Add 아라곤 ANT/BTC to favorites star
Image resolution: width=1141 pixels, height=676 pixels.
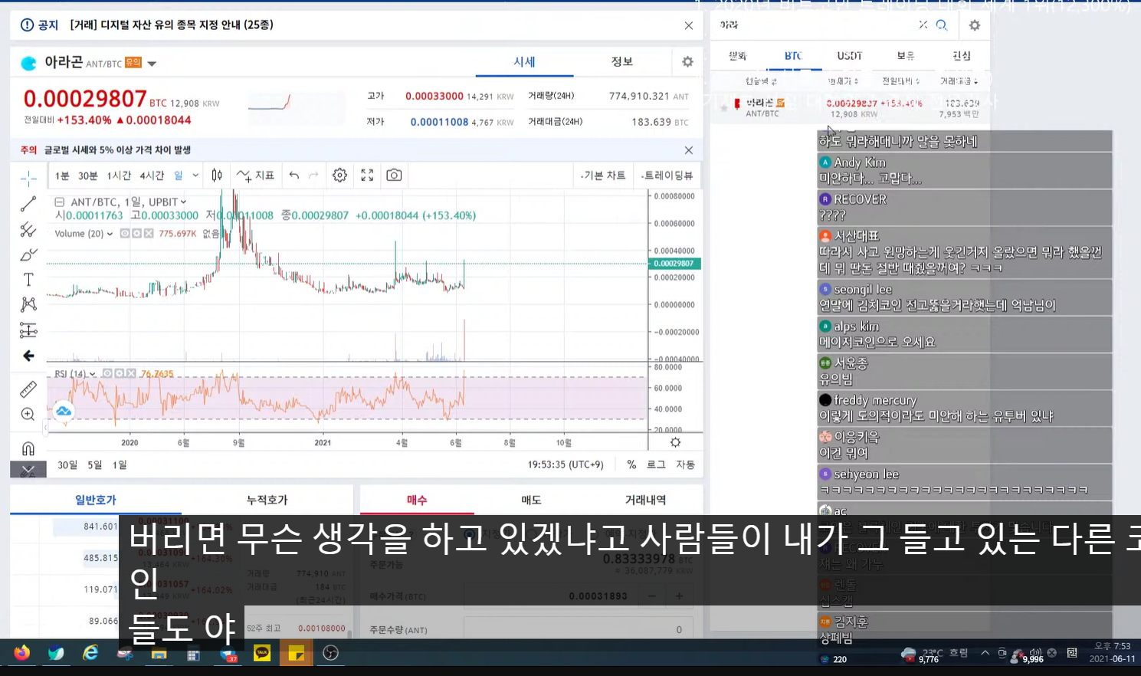tap(724, 108)
